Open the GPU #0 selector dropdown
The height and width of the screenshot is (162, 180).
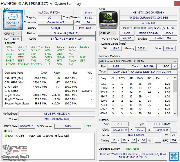click(x=108, y=33)
